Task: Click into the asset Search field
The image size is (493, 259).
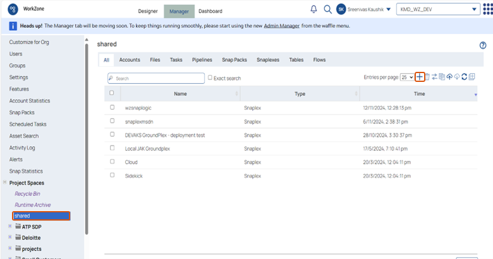Action: click(156, 78)
